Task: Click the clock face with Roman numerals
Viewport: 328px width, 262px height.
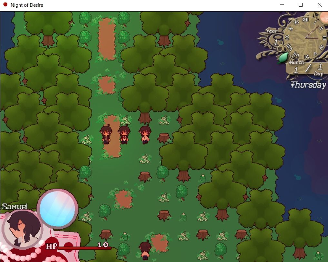Action: point(306,38)
